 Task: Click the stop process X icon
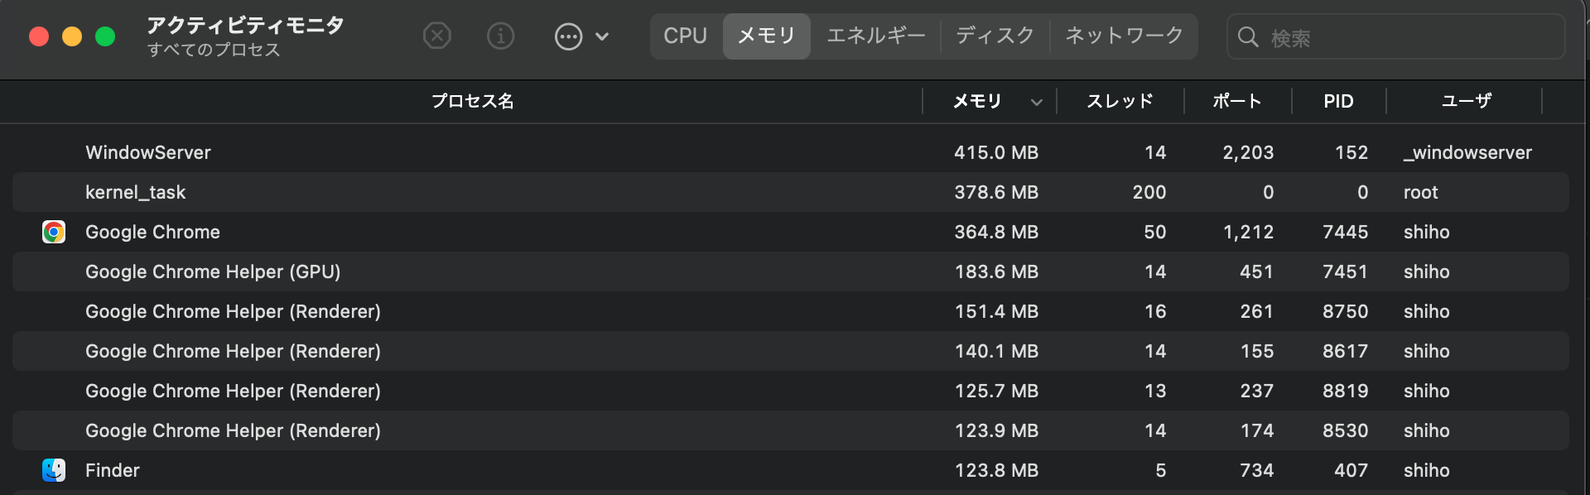(x=437, y=36)
